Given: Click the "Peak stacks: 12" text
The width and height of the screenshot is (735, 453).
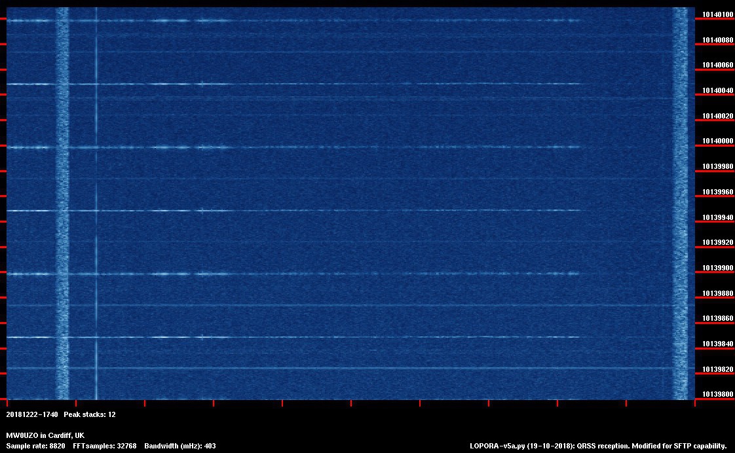Looking at the screenshot, I should coord(90,414).
